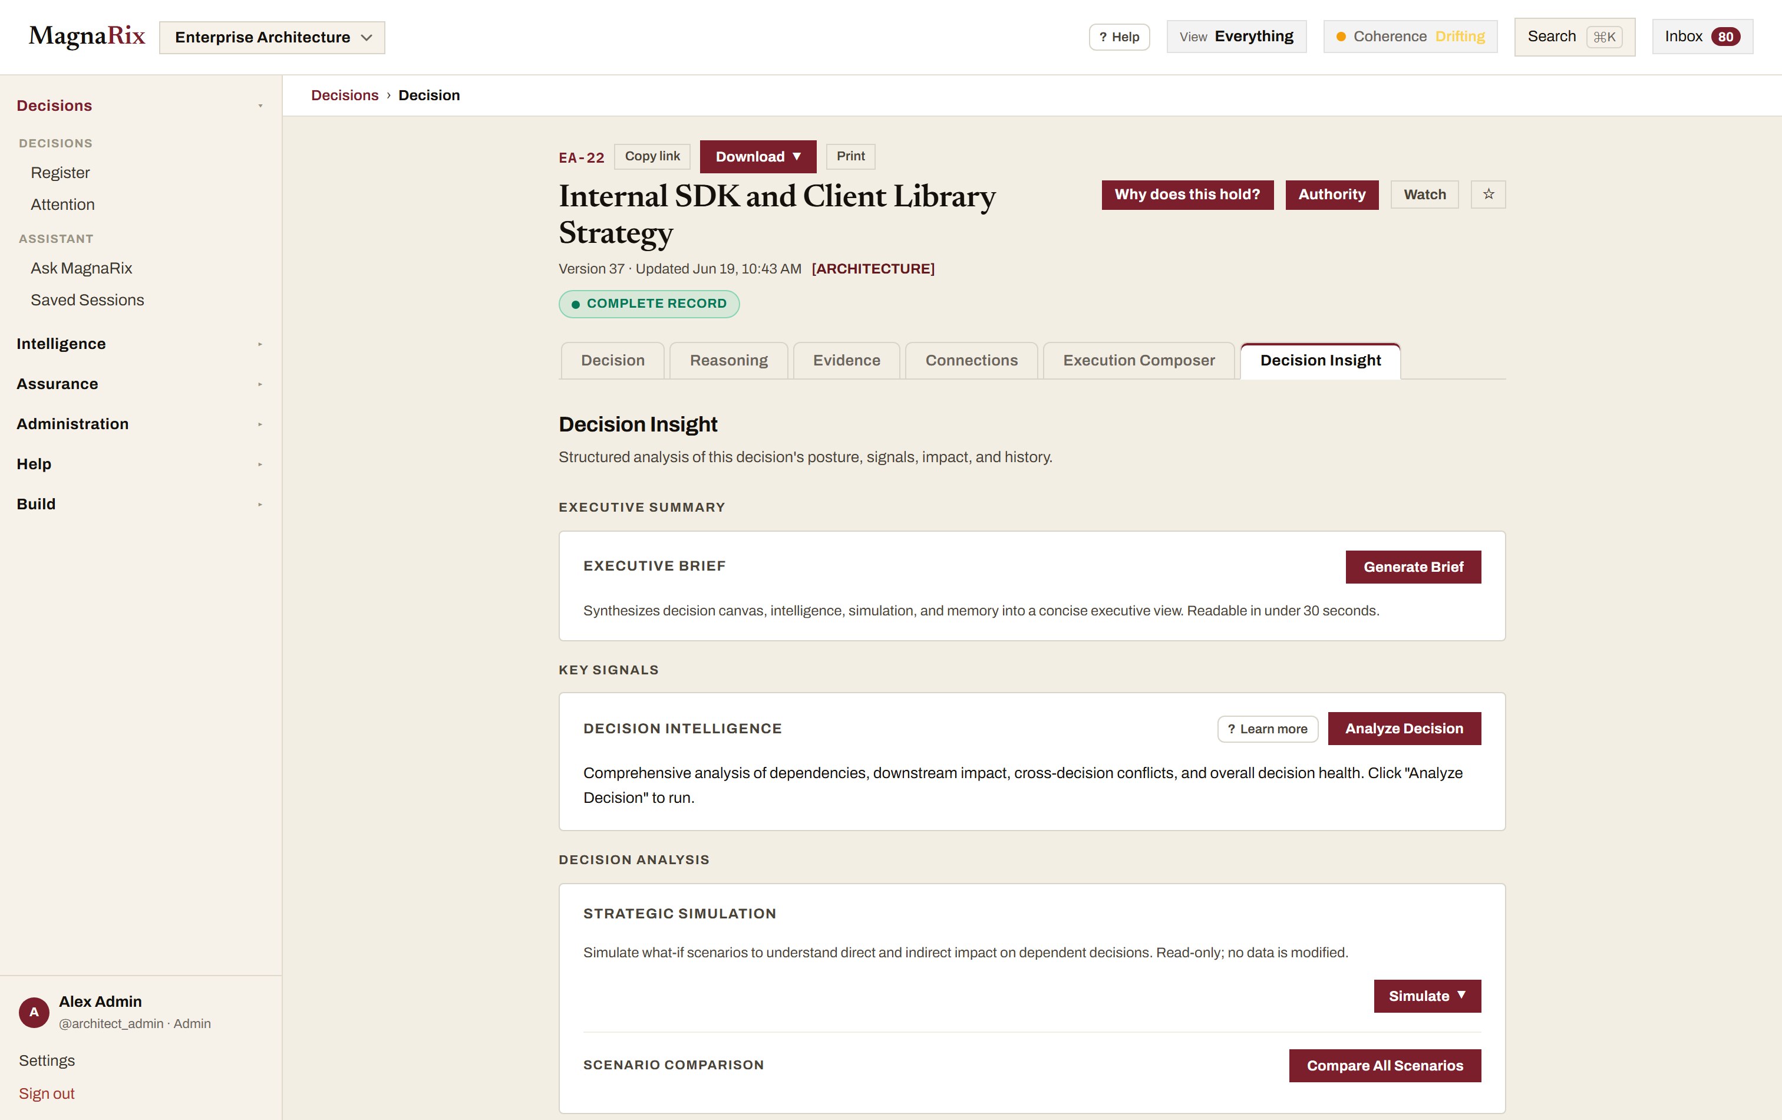Star this decision as favorite
The height and width of the screenshot is (1120, 1782).
click(1487, 194)
